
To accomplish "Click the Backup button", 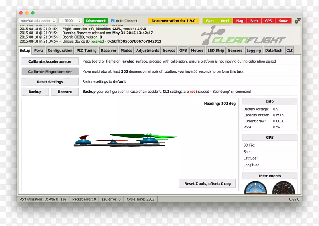I will point(35,92).
